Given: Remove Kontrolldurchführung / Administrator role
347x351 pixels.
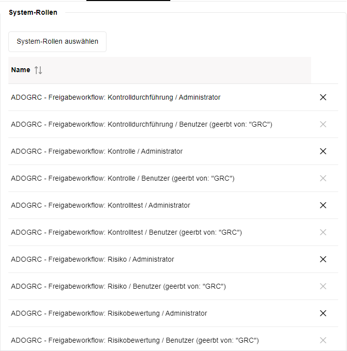Looking at the screenshot, I should [323, 97].
